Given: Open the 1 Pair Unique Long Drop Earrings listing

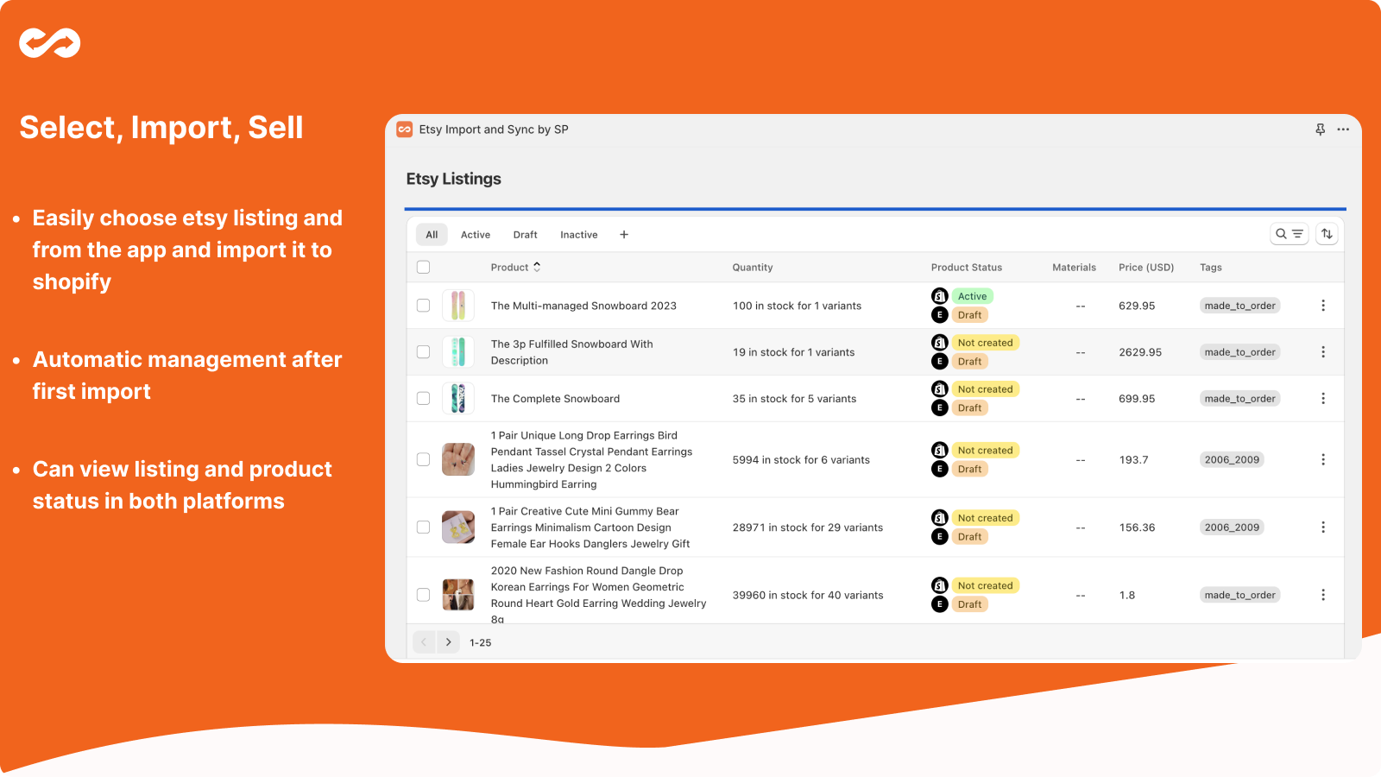Looking at the screenshot, I should (592, 460).
